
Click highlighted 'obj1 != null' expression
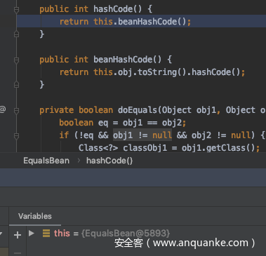click(x=142, y=135)
